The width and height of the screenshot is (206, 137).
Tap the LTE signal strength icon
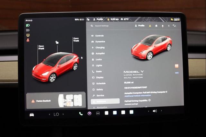click(174, 26)
